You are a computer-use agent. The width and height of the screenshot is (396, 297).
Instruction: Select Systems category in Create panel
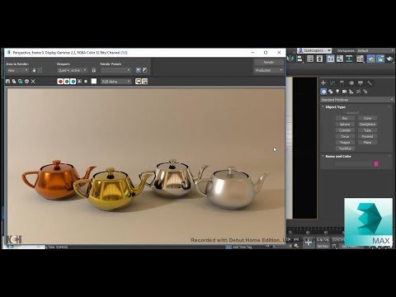click(365, 92)
